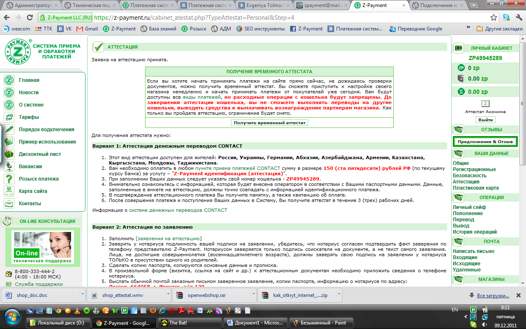Viewport: 526px width, 329px height.
Task: Click the Получить временный аттестат button
Action: pyautogui.click(x=270, y=123)
